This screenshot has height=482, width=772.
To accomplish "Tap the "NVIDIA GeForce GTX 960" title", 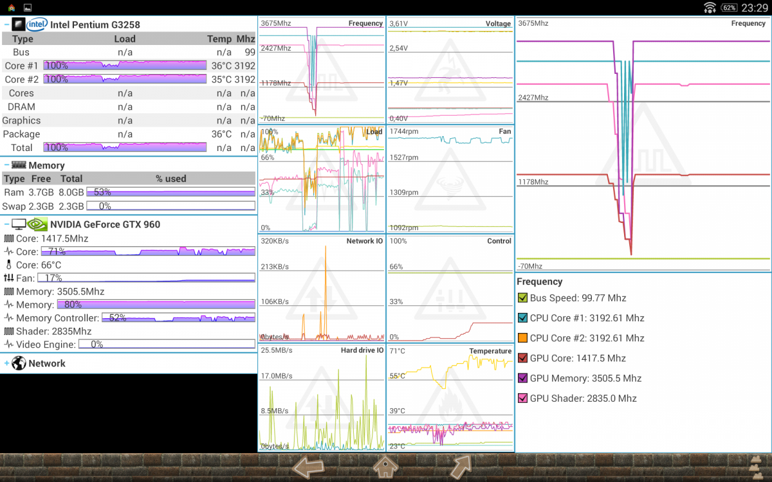I will tap(106, 224).
